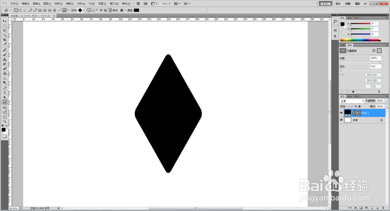Toggle lock position option

coord(356,106)
